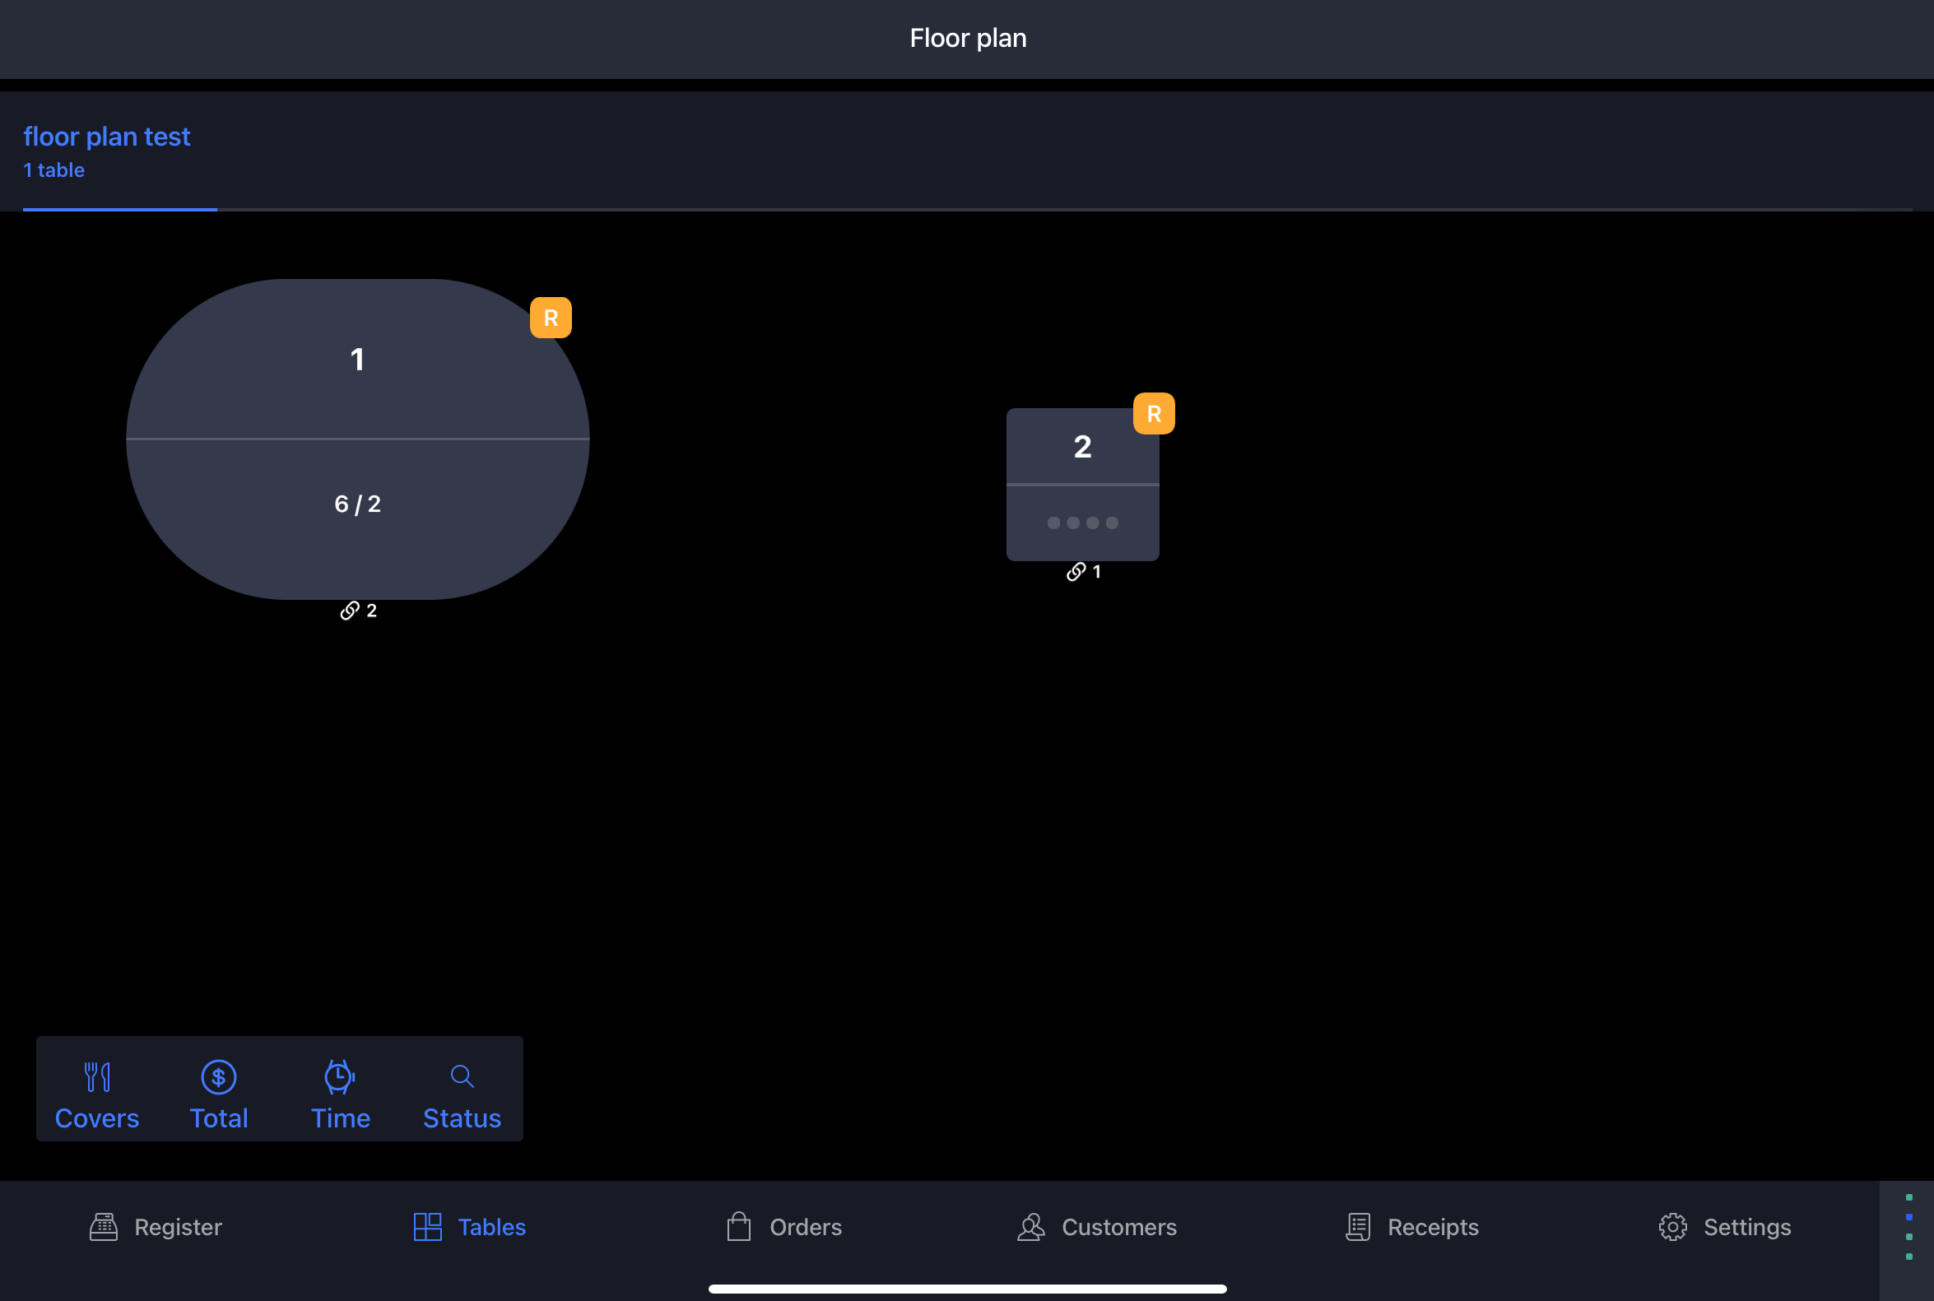Open the Customers section icon
The height and width of the screenshot is (1301, 1934).
tap(1032, 1225)
